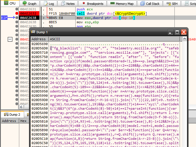This screenshot has width=196, height=147.
Task: Collapse function with the minus box
Action: (10, 39)
